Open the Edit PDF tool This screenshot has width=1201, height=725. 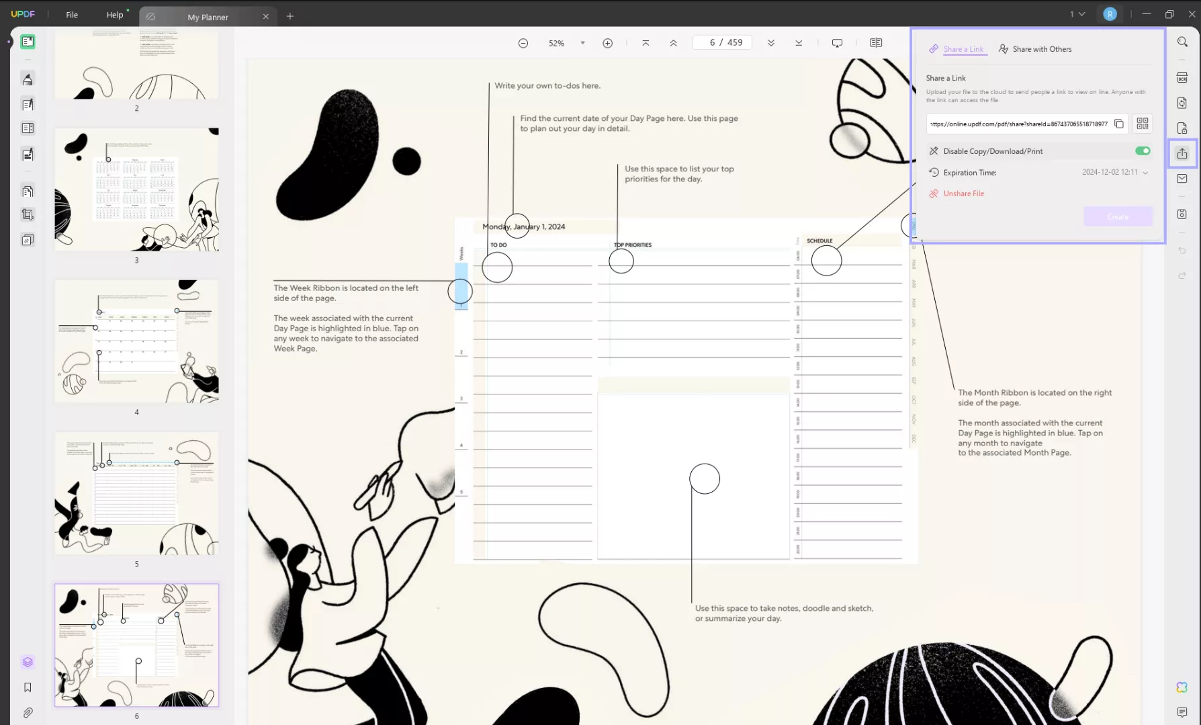coord(28,104)
